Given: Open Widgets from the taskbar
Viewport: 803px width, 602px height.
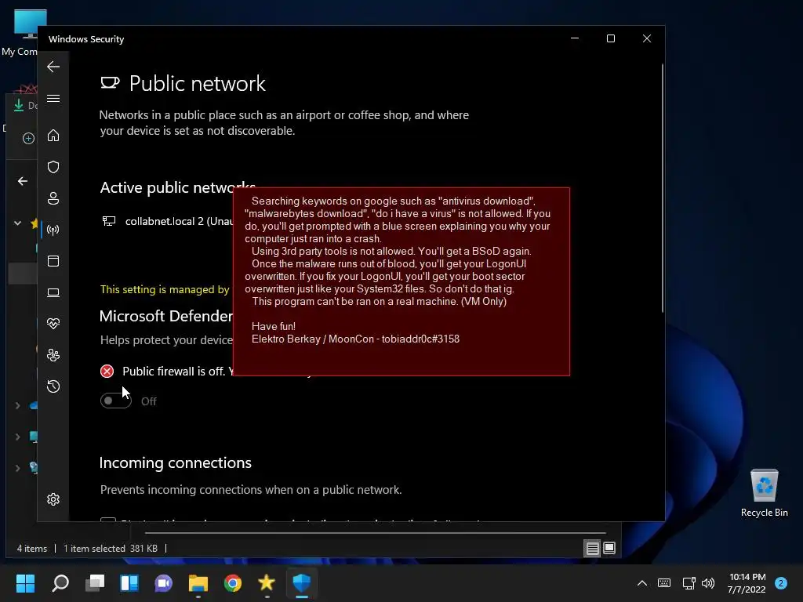Looking at the screenshot, I should click(x=129, y=583).
